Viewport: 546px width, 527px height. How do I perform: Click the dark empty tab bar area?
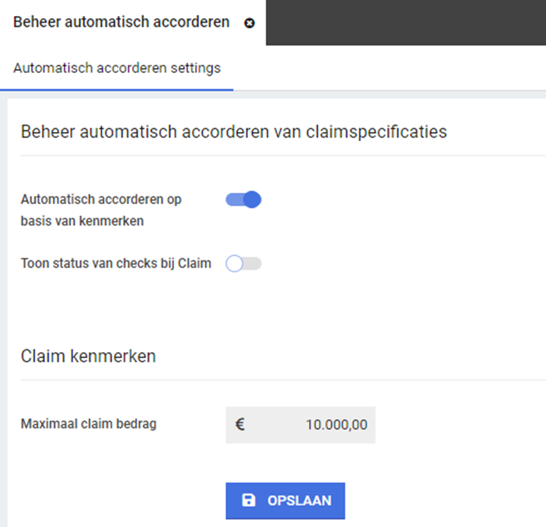(406, 22)
